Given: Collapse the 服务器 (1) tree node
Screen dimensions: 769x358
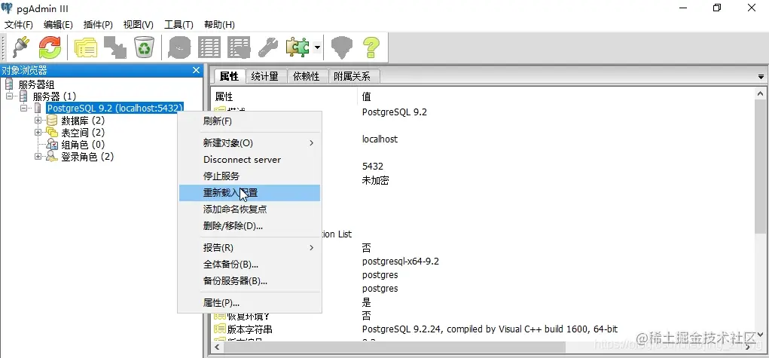Looking at the screenshot, I should point(9,96).
